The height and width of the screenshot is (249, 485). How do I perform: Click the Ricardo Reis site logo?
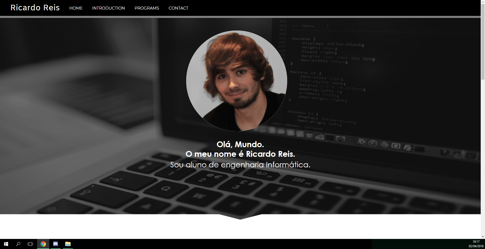pyautogui.click(x=35, y=8)
